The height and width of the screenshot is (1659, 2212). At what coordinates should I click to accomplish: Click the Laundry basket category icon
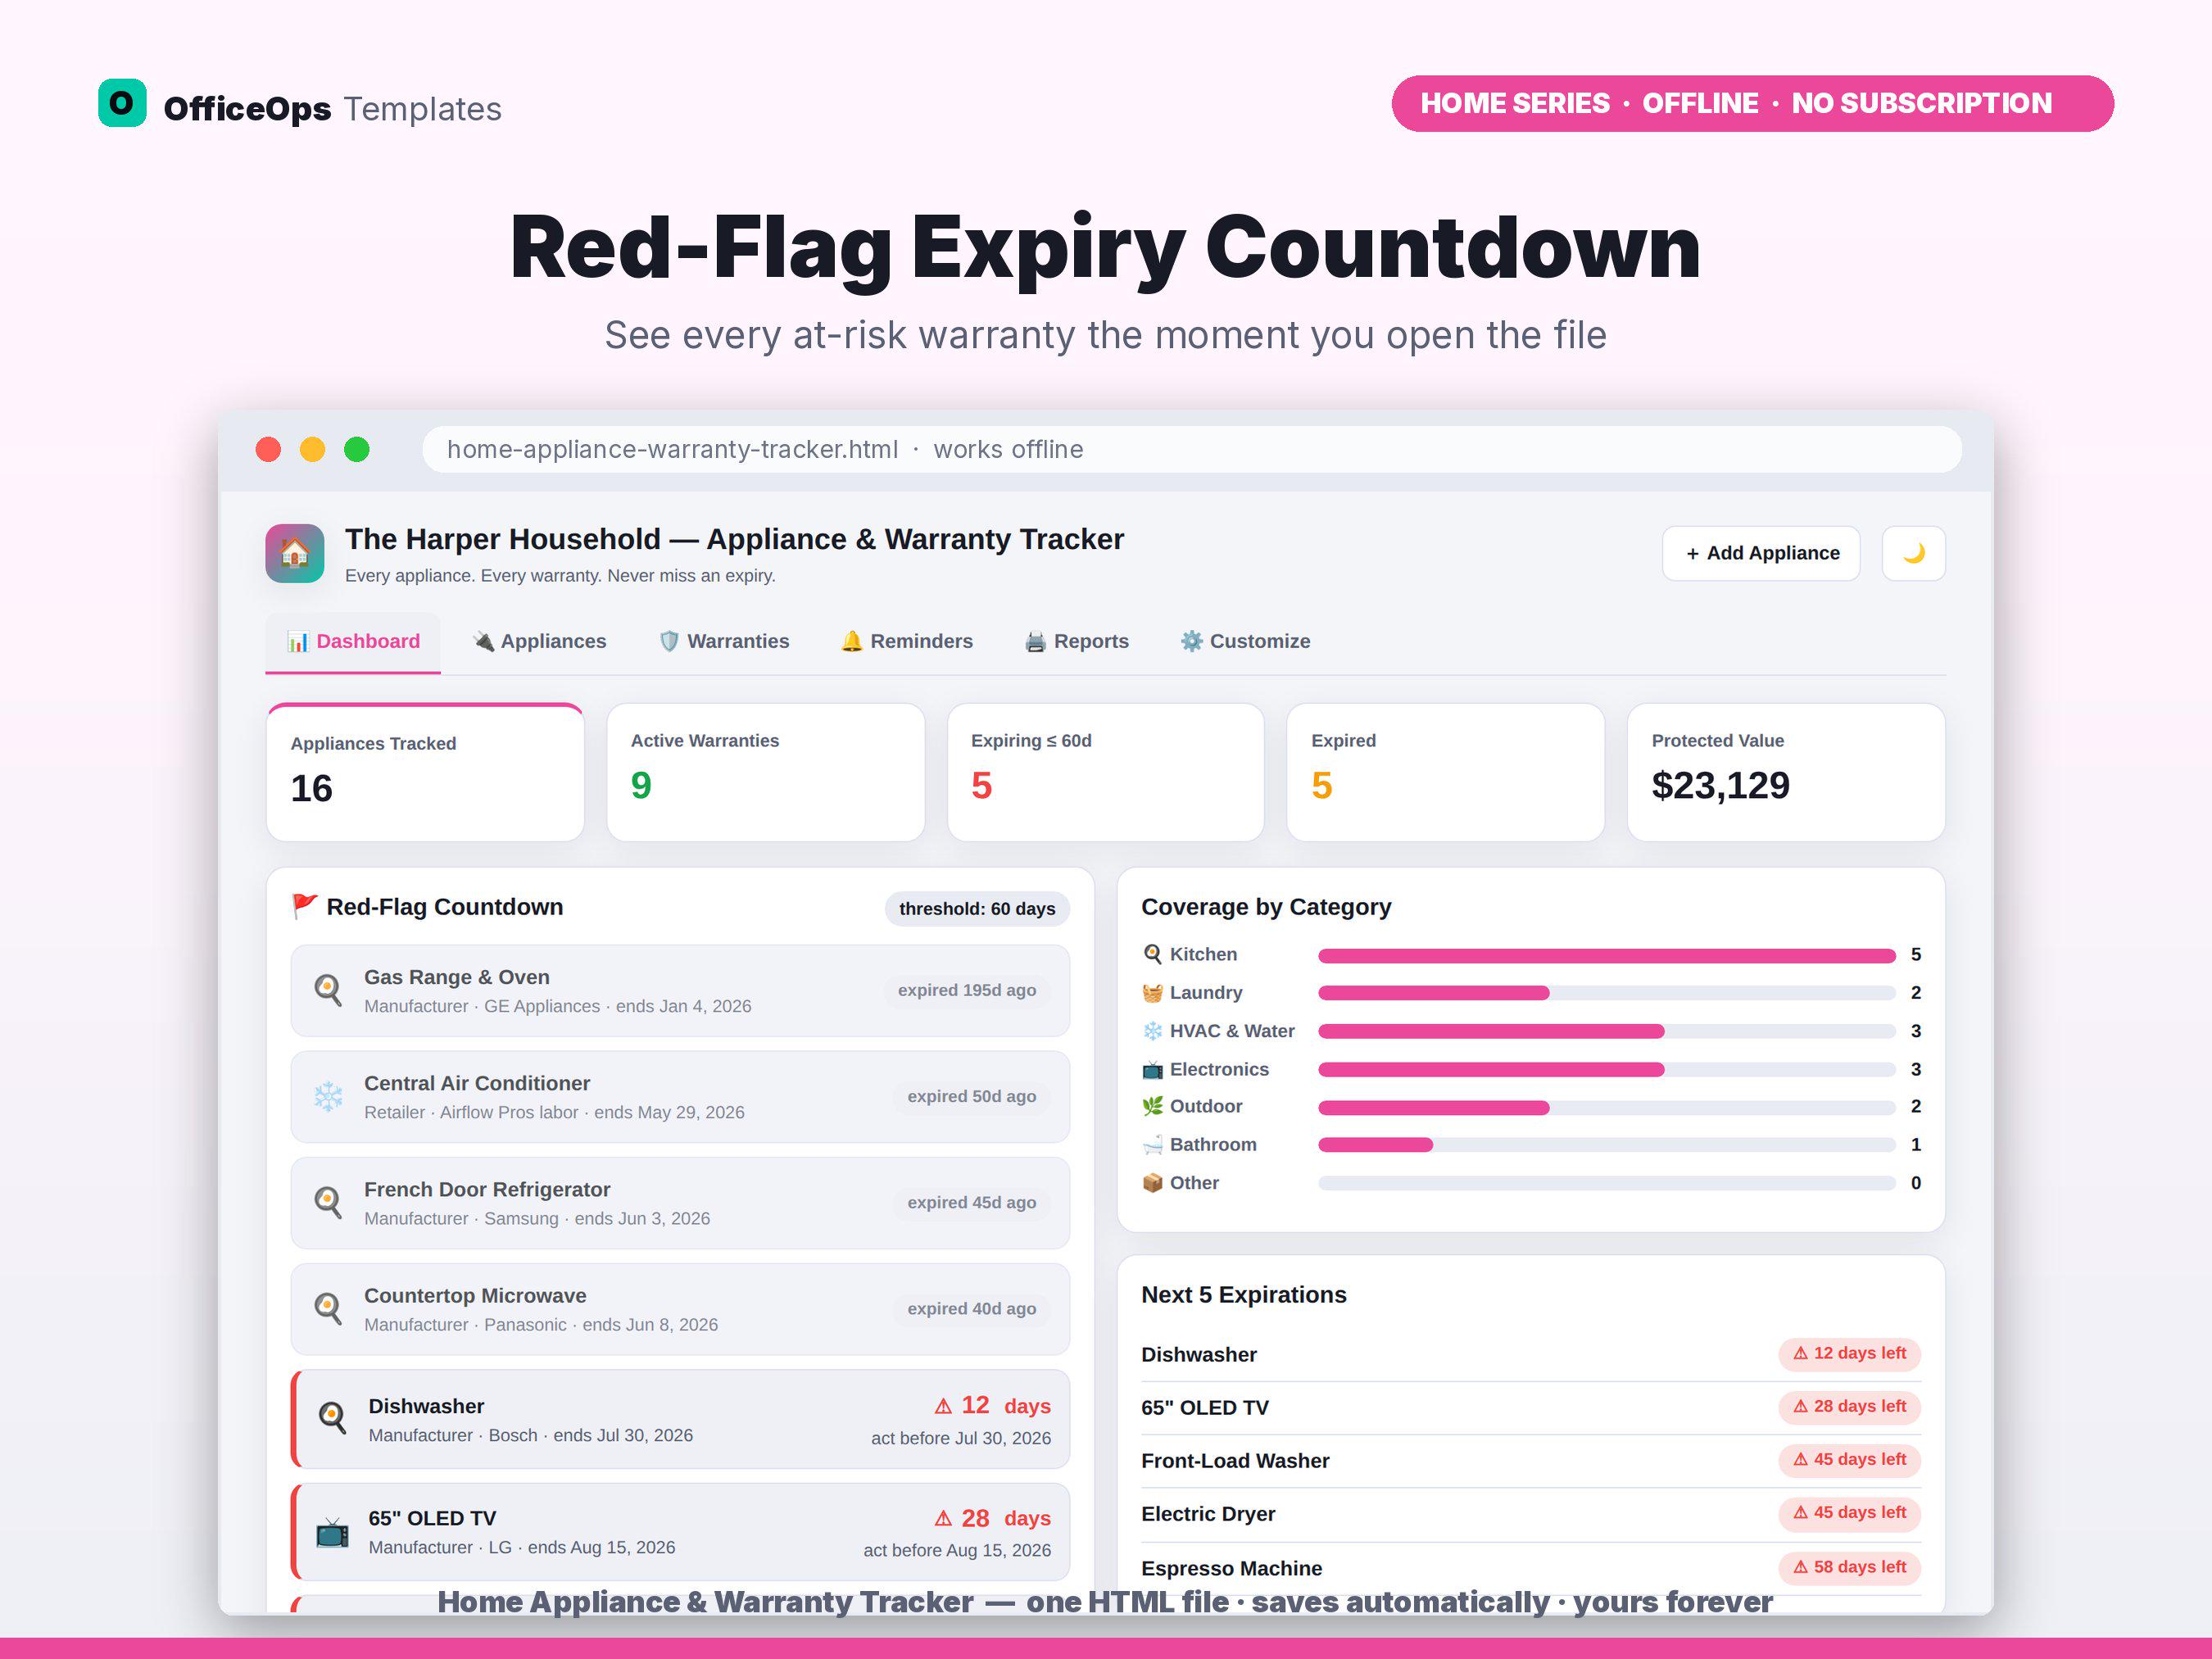1152,992
